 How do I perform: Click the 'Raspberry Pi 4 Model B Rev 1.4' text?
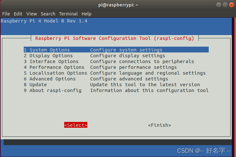tap(44, 21)
